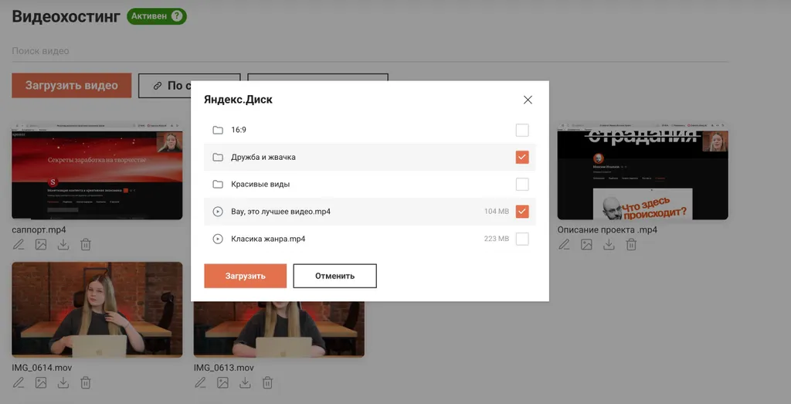The height and width of the screenshot is (404, 791).
Task: Click the IMG_0614.mov file name
Action: point(42,368)
